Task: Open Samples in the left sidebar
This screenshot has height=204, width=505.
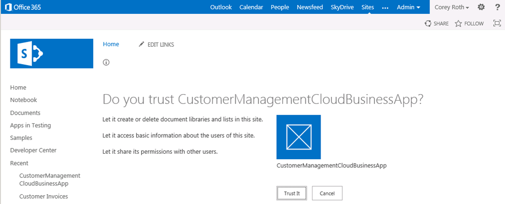Action: click(21, 137)
